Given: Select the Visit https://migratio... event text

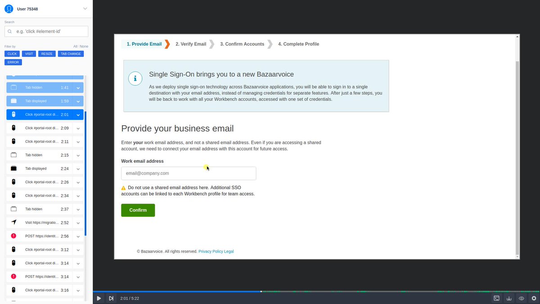Looking at the screenshot, I should 42,222.
